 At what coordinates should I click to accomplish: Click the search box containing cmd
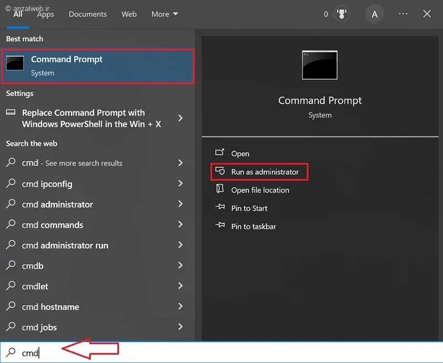coord(221,352)
